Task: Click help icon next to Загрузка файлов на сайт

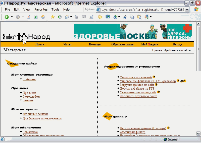Action: coord(156,85)
